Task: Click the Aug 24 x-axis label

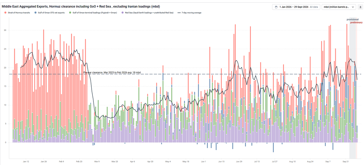Action: point(310,162)
